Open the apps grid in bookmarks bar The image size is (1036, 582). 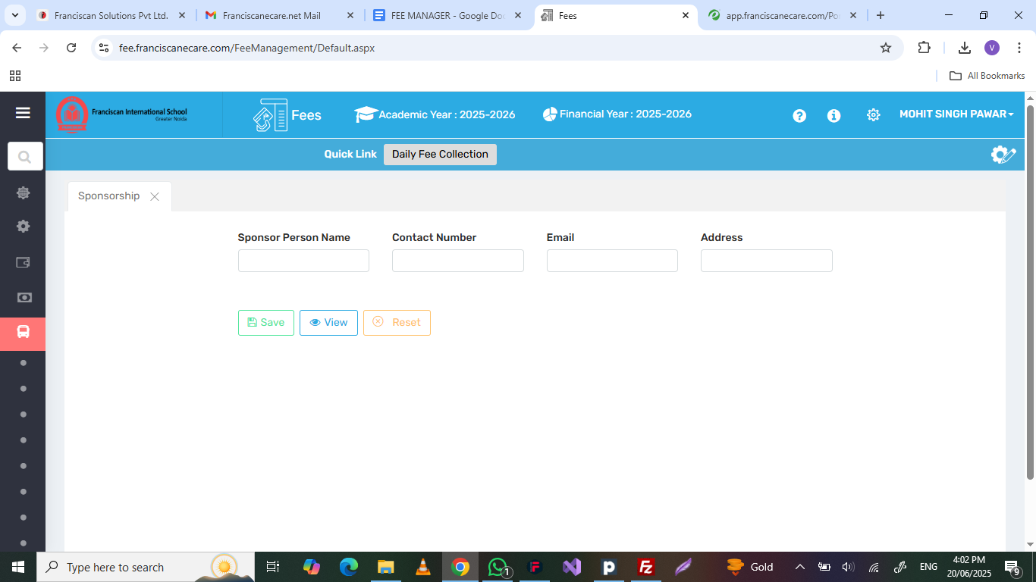(15, 76)
